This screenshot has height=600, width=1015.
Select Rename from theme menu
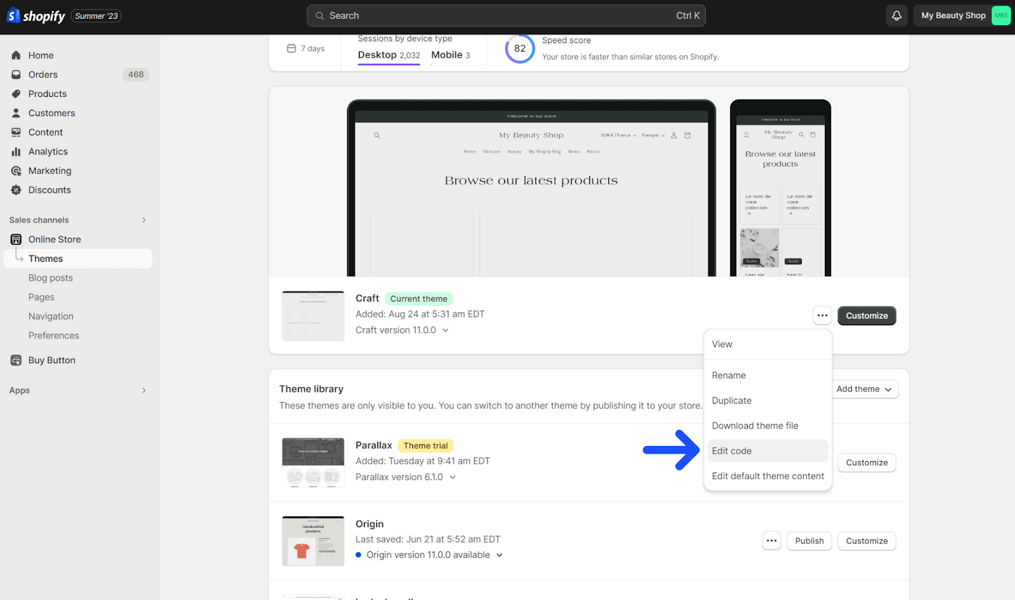tap(768, 375)
